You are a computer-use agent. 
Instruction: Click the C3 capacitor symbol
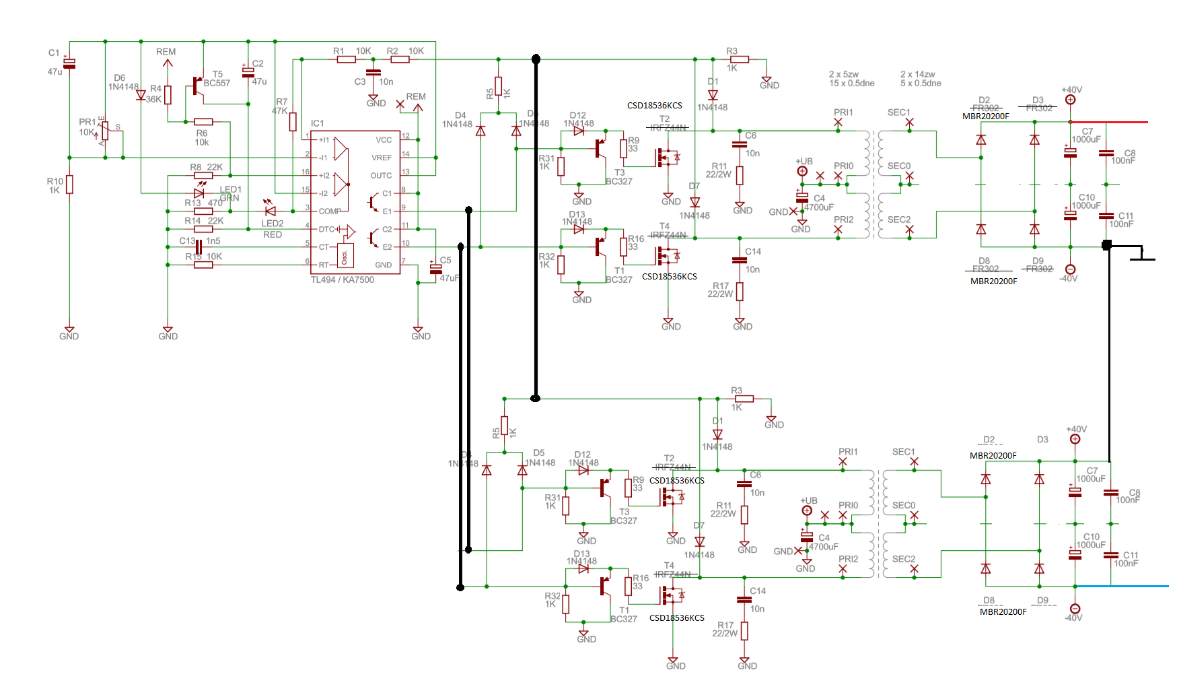coord(373,72)
